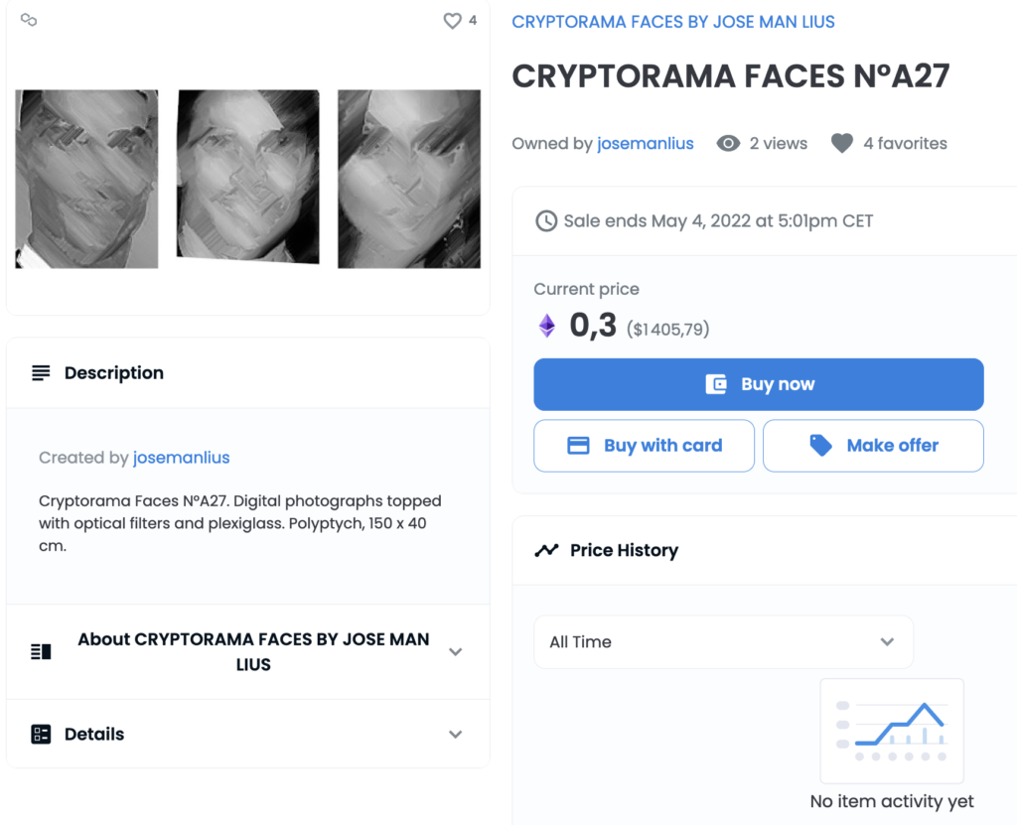This screenshot has width=1017, height=825.
Task: Click the chain link icon above the artwork
Action: coord(29,20)
